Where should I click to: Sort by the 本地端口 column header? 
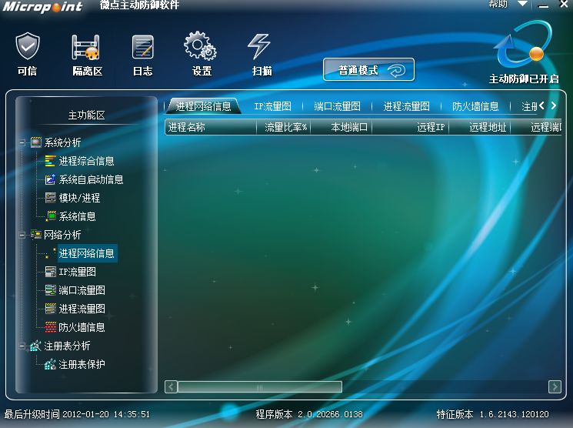341,127
